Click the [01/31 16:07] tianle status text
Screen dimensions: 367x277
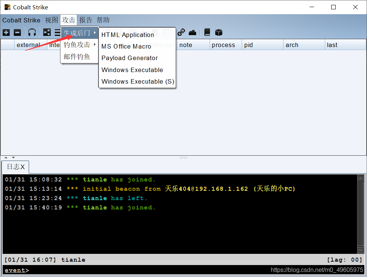[x=45, y=260]
